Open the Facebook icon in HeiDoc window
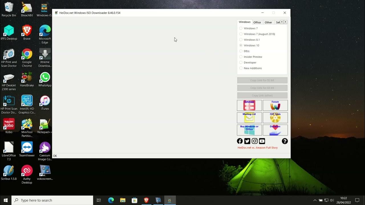 (x=240, y=141)
